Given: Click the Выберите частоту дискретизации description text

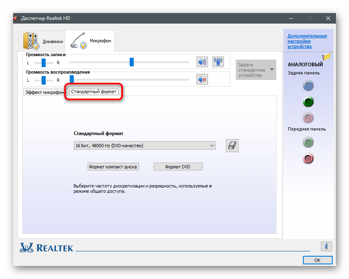Looking at the screenshot, I should (x=142, y=189).
